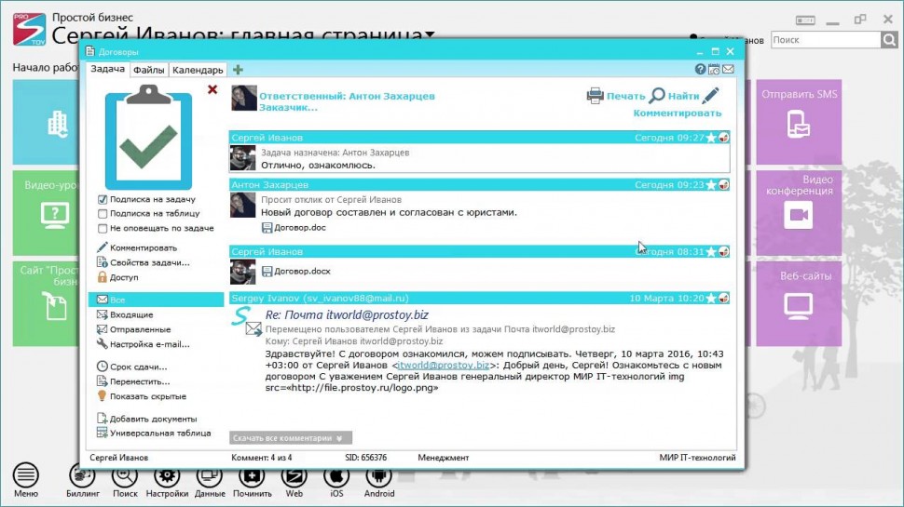The width and height of the screenshot is (904, 507).
Task: Switch to the Календарь tab
Action: [x=198, y=70]
